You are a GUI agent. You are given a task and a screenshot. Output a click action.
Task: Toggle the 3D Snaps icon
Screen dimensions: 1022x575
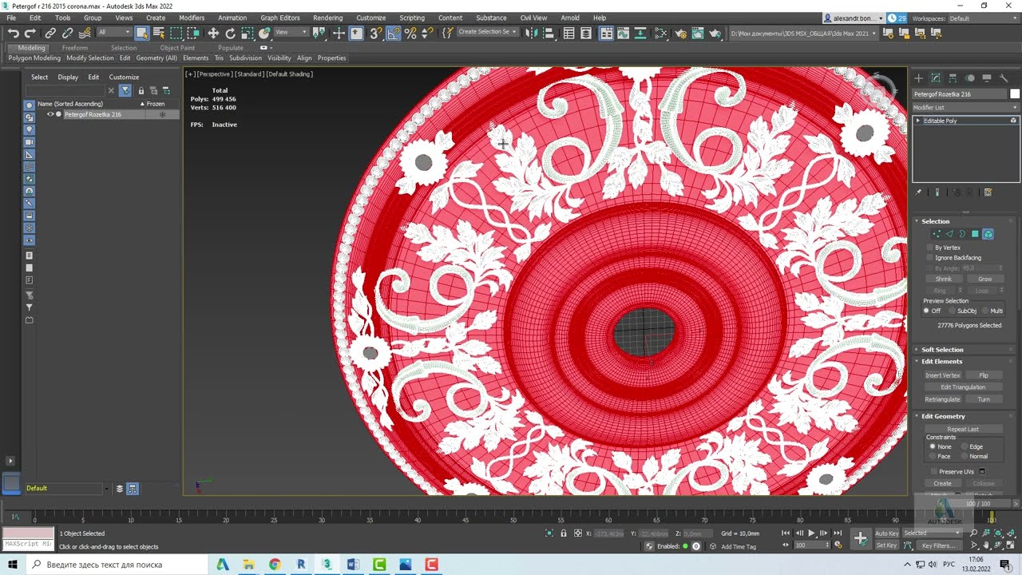(x=375, y=33)
